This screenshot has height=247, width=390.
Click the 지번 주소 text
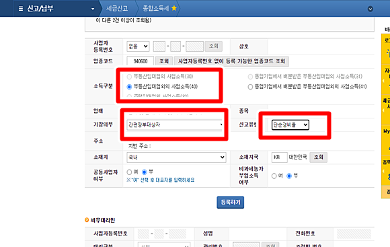[x=140, y=146]
